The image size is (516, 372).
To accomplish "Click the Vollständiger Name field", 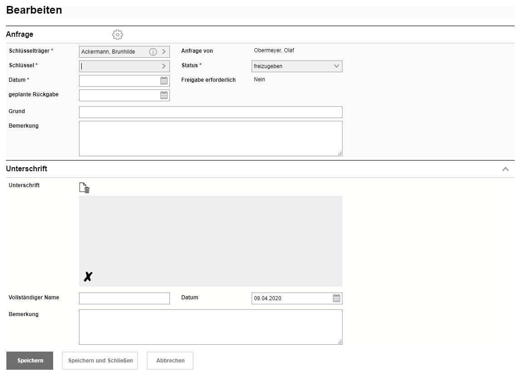I will point(124,298).
